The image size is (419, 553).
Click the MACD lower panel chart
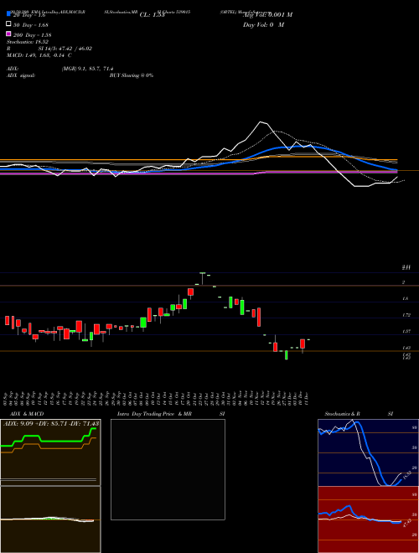tap(50, 519)
